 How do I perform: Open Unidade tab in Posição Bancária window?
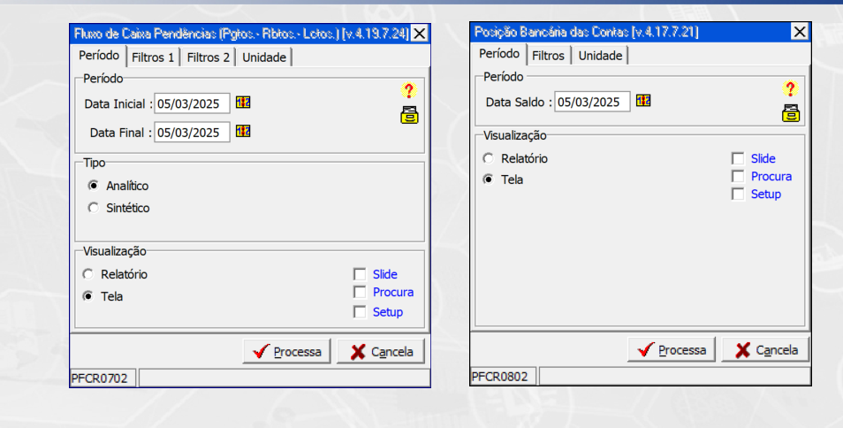pos(600,56)
